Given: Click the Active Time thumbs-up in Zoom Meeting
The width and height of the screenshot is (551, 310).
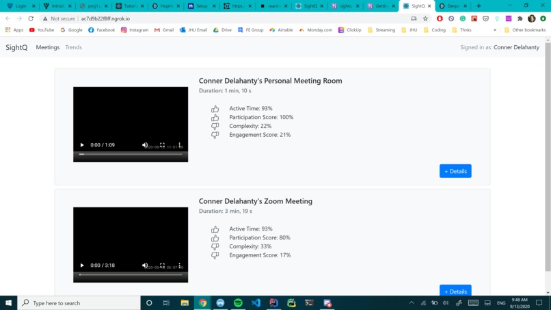Looking at the screenshot, I should click(x=215, y=229).
